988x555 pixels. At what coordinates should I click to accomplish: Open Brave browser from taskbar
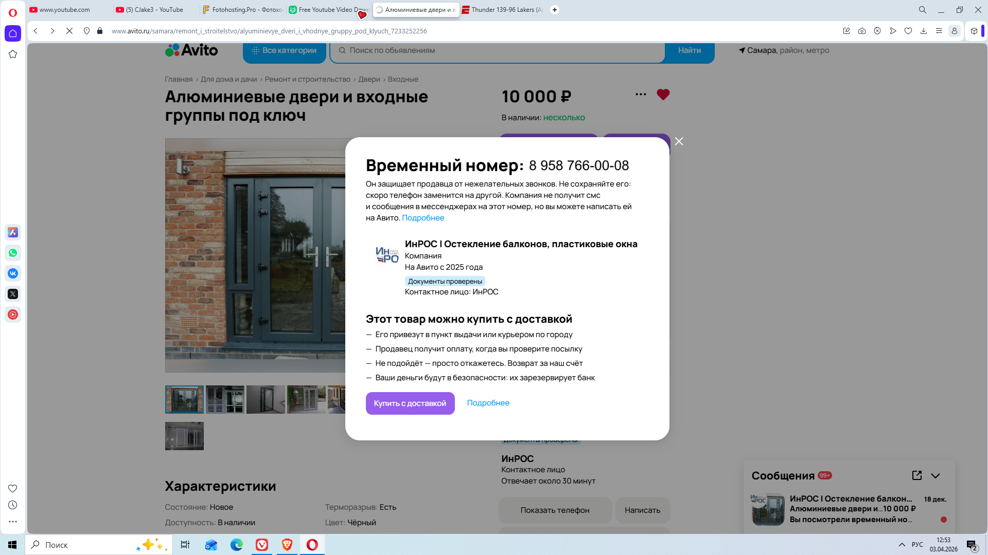[287, 545]
